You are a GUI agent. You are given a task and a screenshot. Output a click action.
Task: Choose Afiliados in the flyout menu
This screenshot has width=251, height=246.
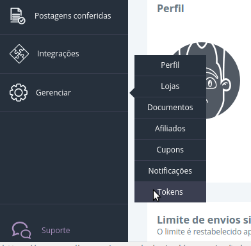click(170, 129)
